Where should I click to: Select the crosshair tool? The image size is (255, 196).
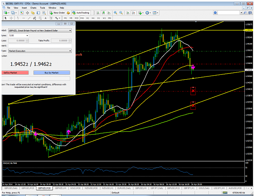pos(11,18)
